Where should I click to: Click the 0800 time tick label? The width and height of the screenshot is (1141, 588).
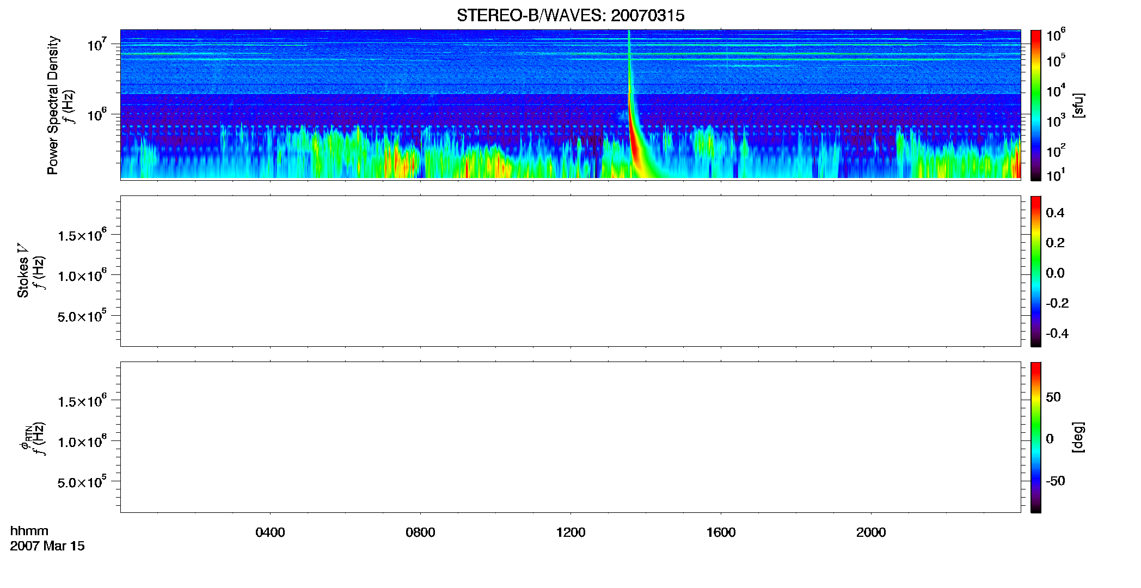tap(420, 532)
